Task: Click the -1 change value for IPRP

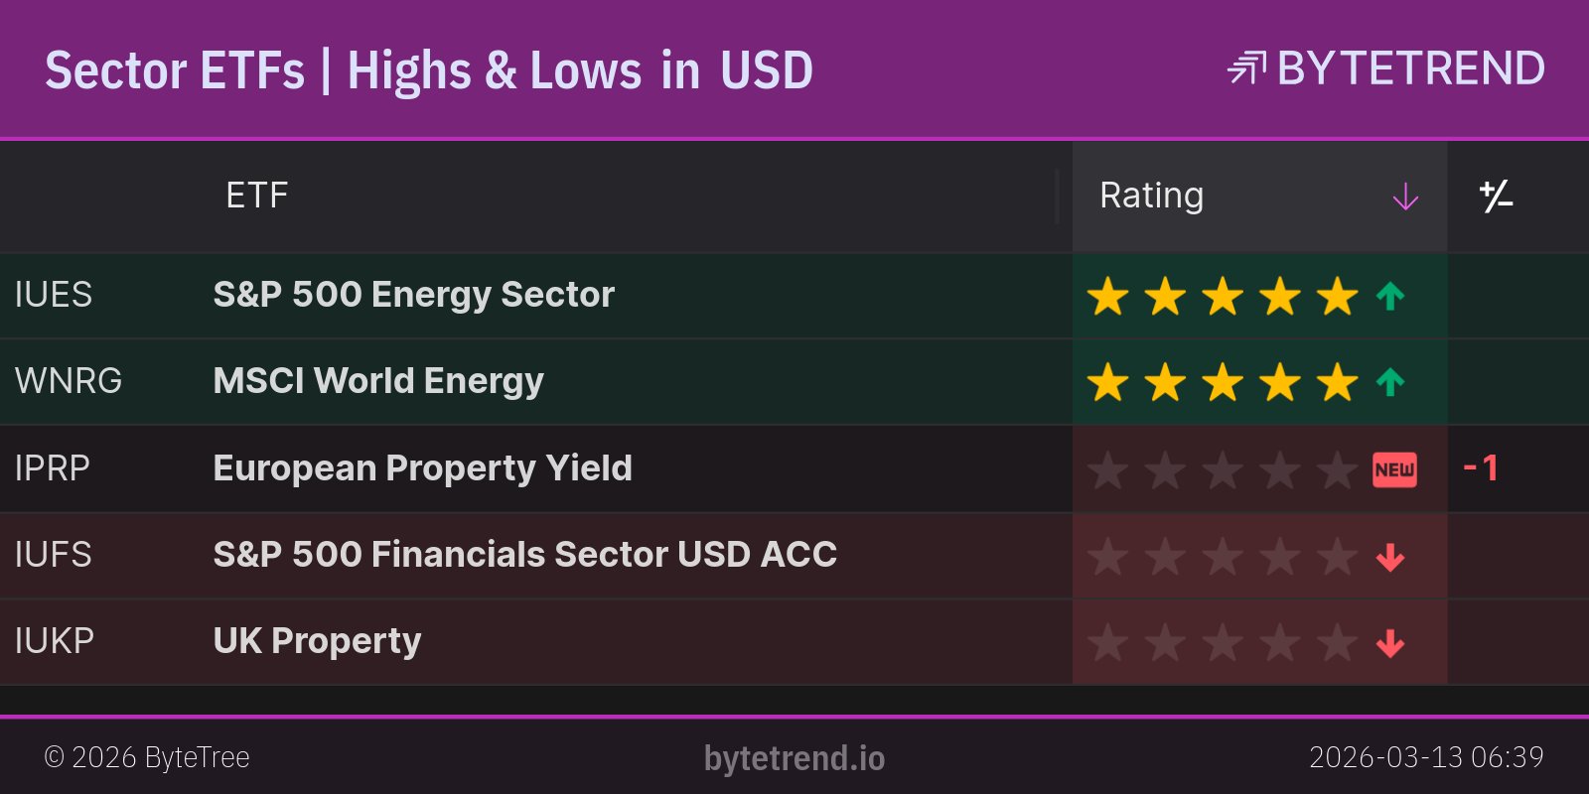Action: coord(1481,468)
